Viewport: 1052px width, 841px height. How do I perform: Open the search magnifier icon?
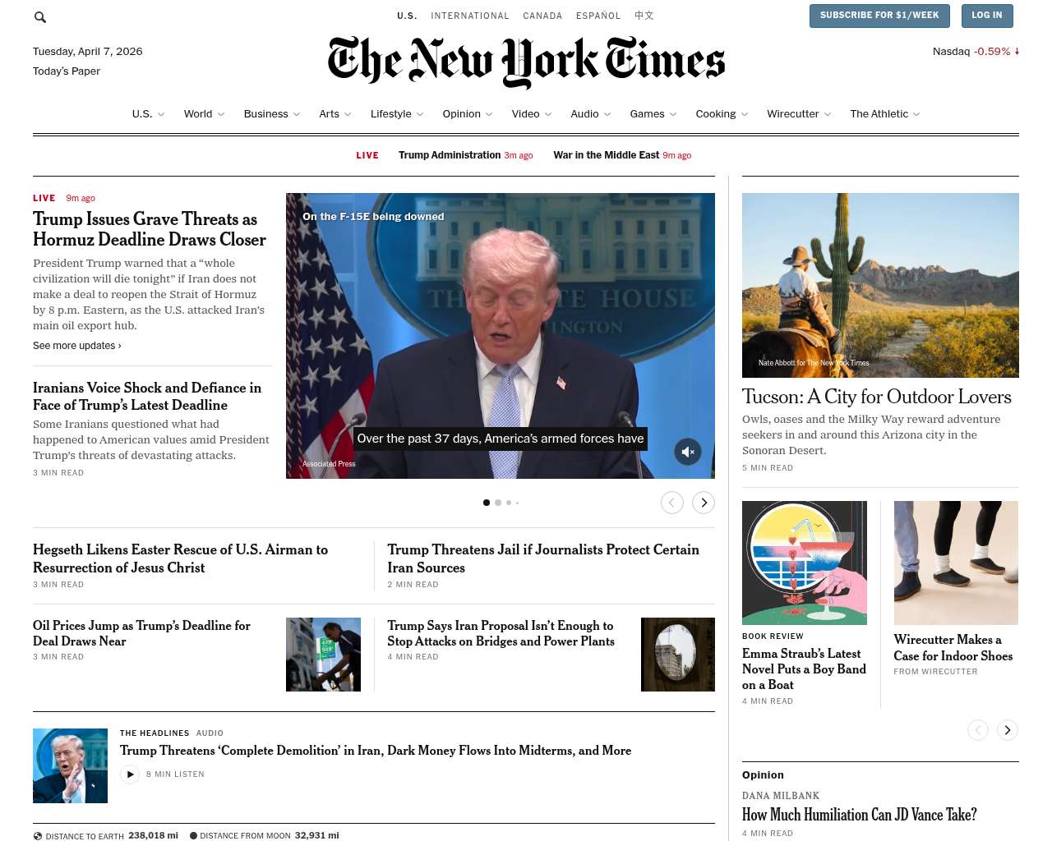[40, 16]
